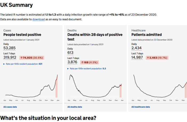Image resolution: width=187 pixels, height=122 pixels.
Task: Click the last 7 days deaths figure 3,876
Action: point(72,62)
